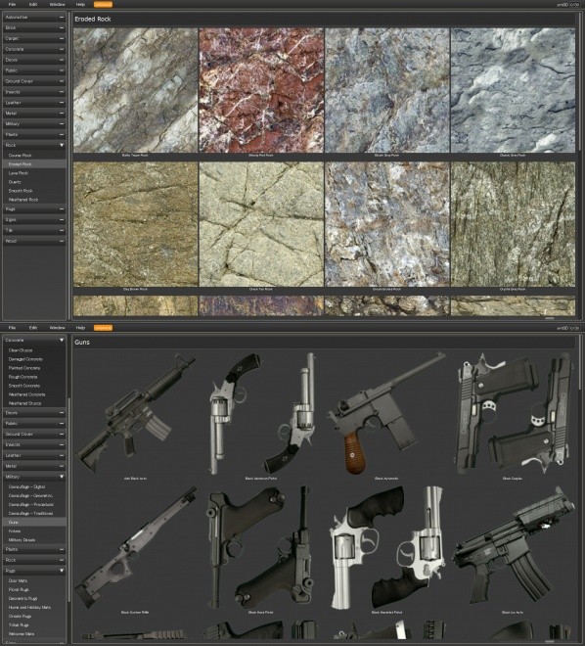This screenshot has height=646, width=585.
Task: Collapse Military category in Guns window
Action: 34,477
